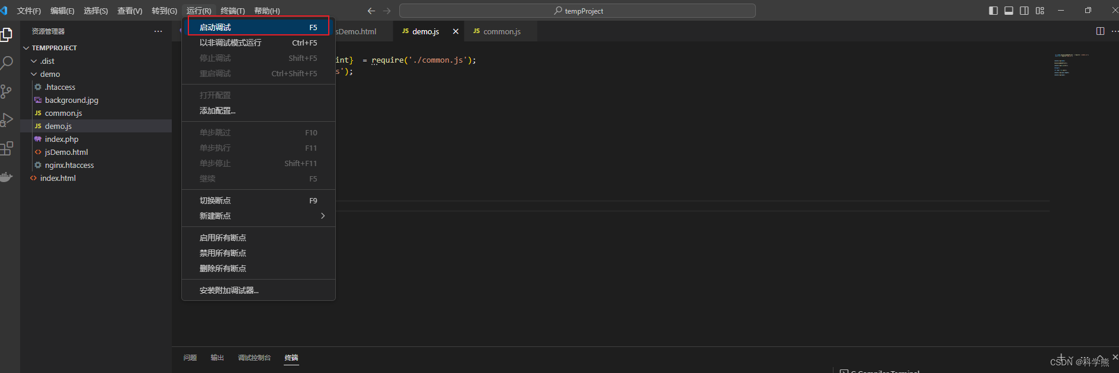Viewport: 1119px width, 373px height.
Task: Open the 终端(T) menu
Action: coord(233,11)
